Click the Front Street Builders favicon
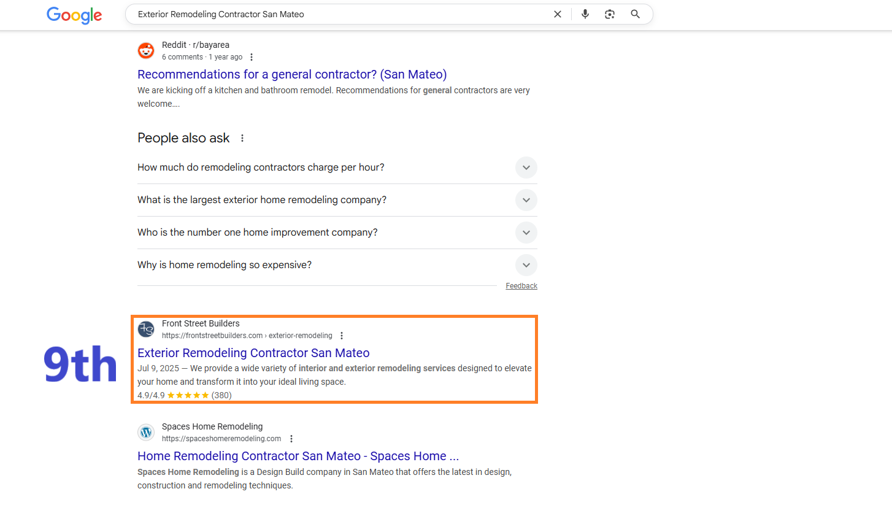This screenshot has height=505, width=892. tap(146, 329)
